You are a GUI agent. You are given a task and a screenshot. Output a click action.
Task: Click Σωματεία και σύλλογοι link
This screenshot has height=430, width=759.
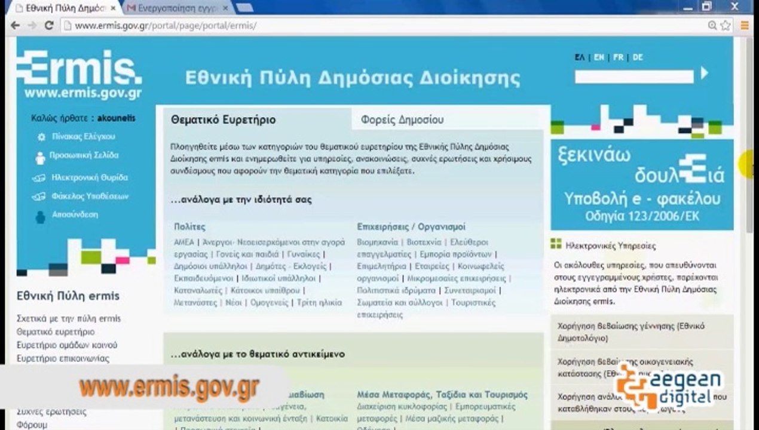(x=400, y=302)
